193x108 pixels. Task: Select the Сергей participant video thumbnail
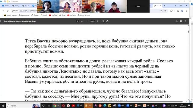pyautogui.click(x=93, y=6)
